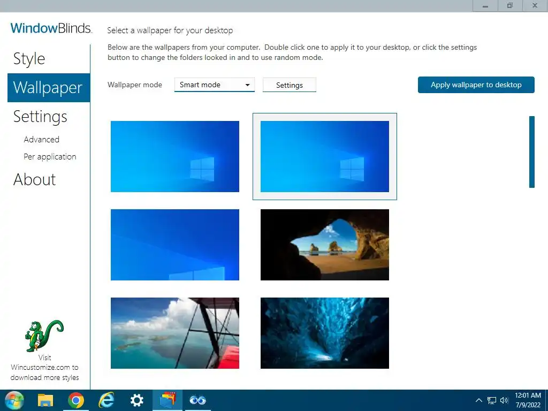Click the WindowBlinds taskbar icon
Viewport: 548px width, 411px height.
click(168, 400)
